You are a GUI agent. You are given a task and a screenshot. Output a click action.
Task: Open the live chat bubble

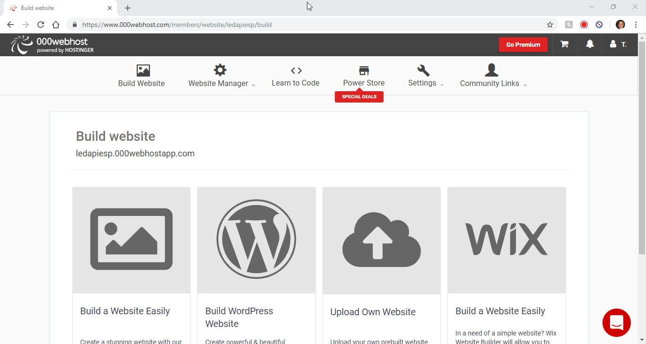pos(617,322)
